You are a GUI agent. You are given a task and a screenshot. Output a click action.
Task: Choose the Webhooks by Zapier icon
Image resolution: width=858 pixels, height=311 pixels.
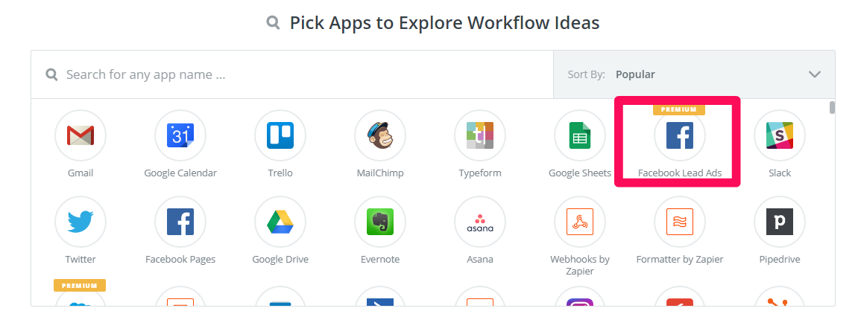pyautogui.click(x=580, y=222)
